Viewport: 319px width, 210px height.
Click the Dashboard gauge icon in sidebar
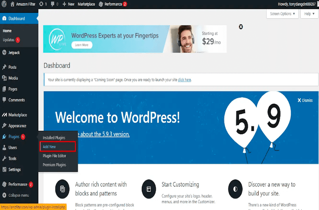4,18
